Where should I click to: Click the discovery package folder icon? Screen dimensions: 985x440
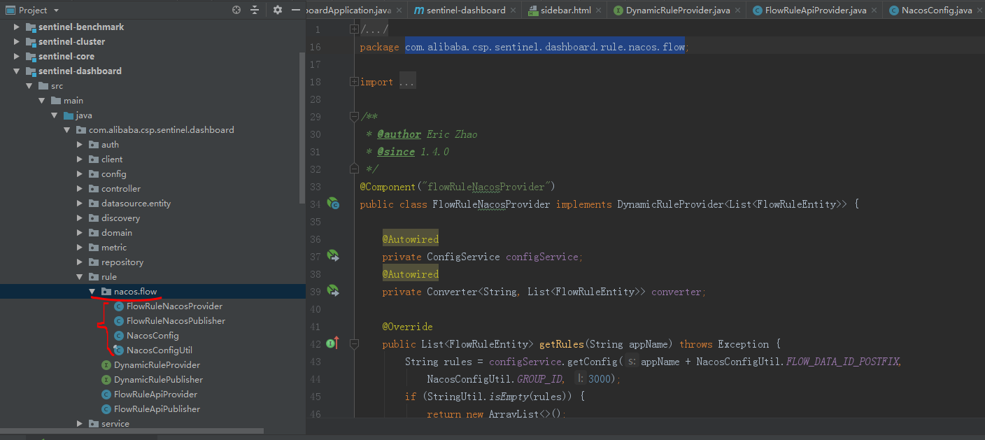(94, 218)
